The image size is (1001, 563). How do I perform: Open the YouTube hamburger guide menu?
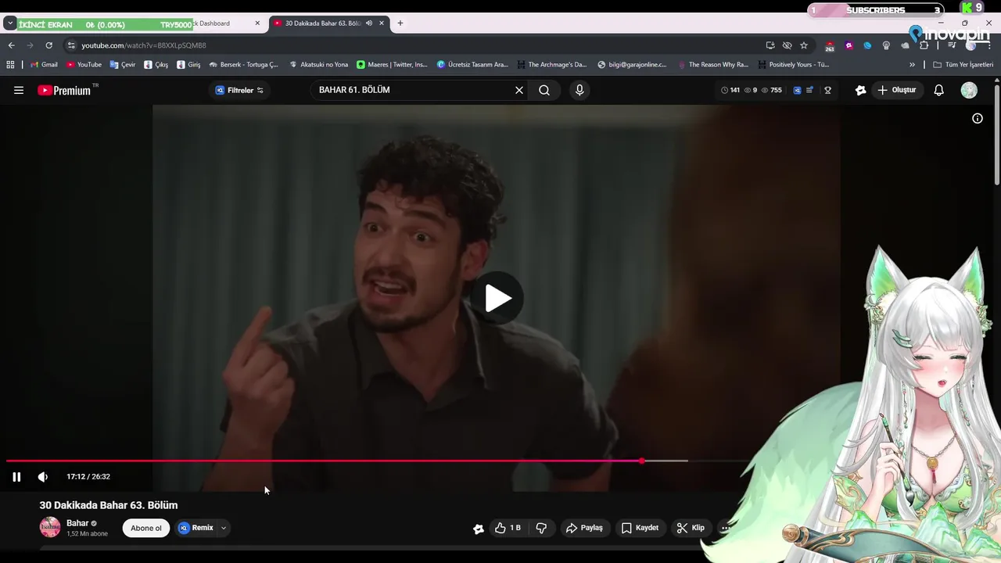(19, 90)
